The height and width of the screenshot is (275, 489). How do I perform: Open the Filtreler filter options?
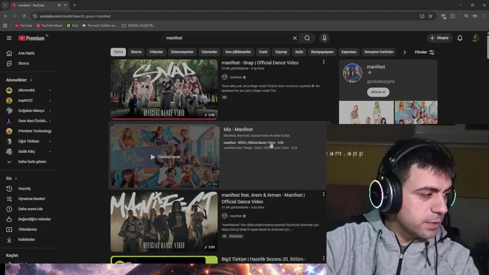coord(424,52)
